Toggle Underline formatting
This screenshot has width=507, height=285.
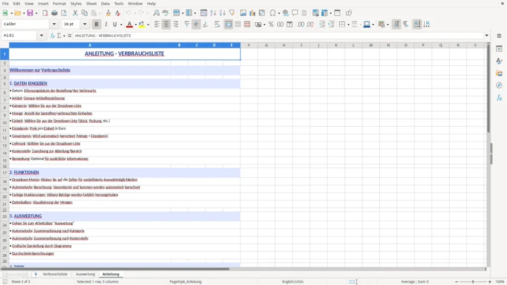114,24
